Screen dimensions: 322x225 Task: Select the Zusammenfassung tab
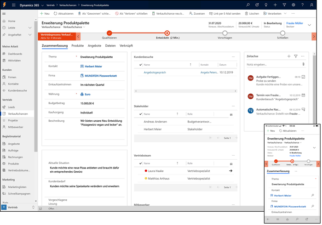pyautogui.click(x=55, y=46)
